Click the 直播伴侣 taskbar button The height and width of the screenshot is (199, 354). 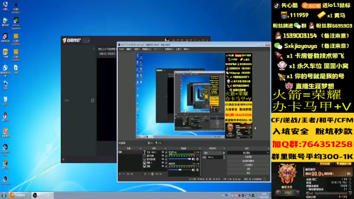point(20,195)
